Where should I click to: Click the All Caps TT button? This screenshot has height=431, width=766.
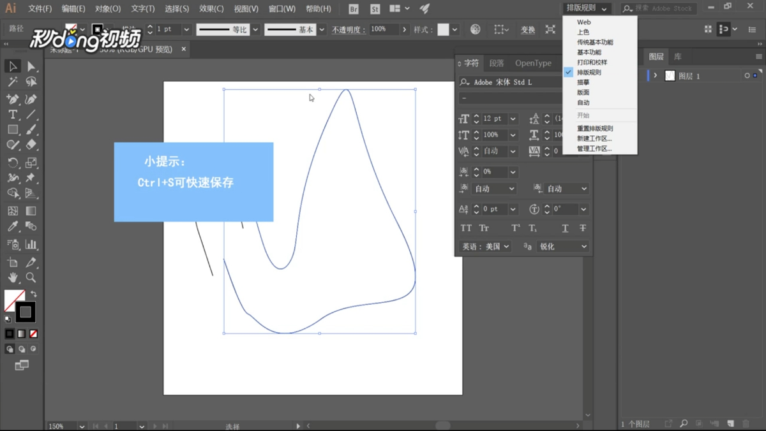[x=466, y=228]
